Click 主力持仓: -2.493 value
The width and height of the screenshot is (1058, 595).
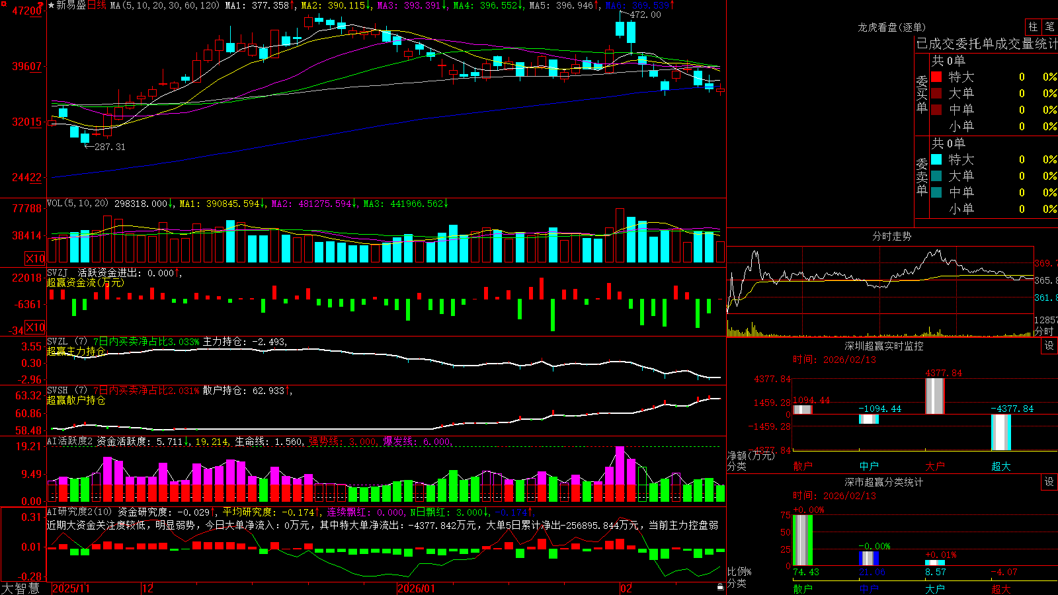coord(245,342)
